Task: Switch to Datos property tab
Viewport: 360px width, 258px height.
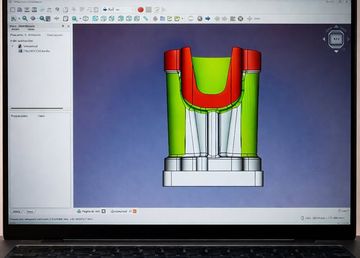Action: click(30, 212)
